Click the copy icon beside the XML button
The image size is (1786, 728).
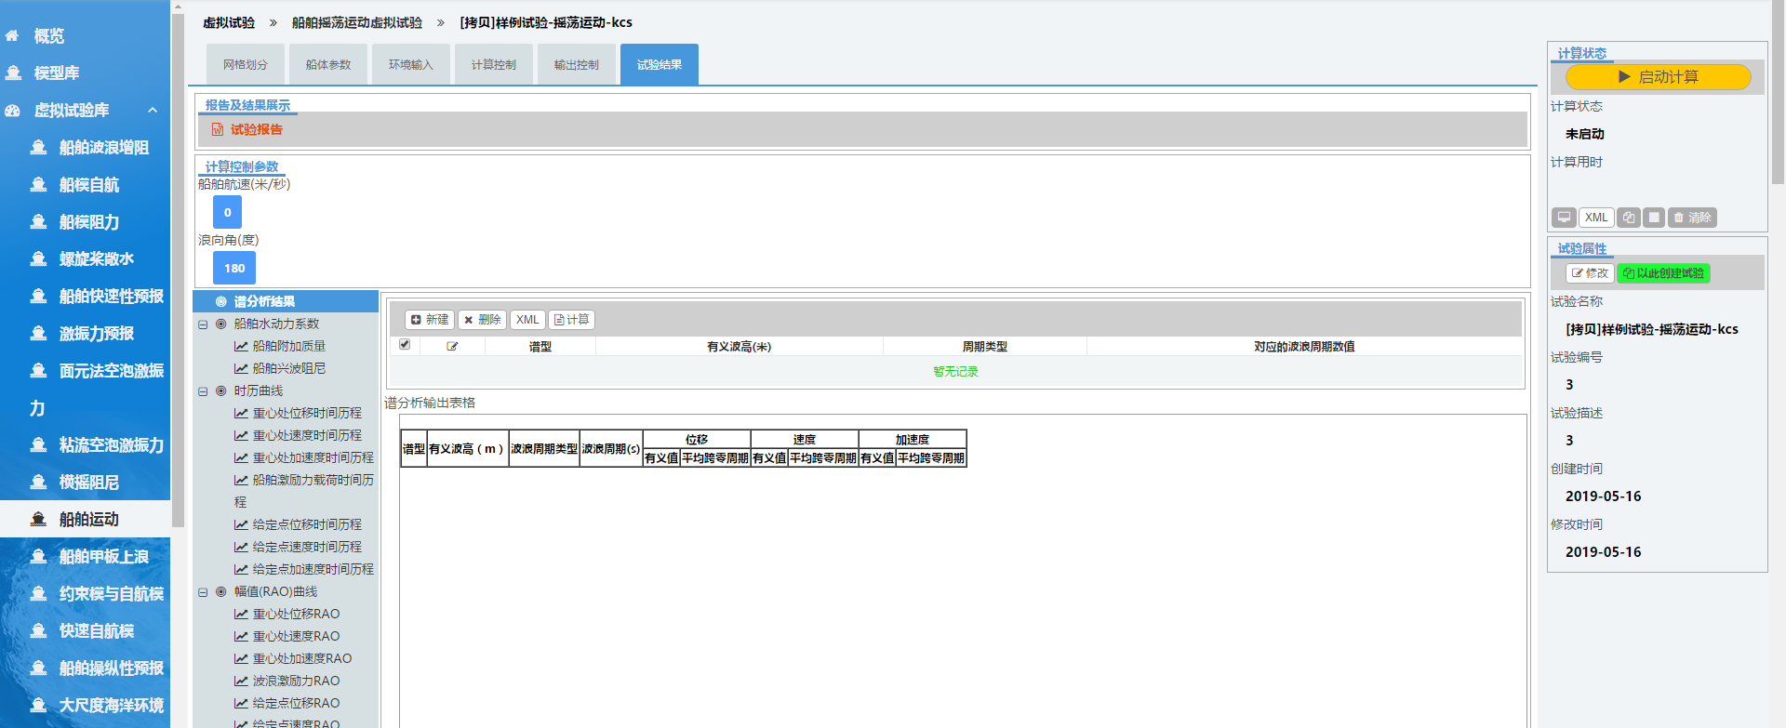pyautogui.click(x=1628, y=218)
